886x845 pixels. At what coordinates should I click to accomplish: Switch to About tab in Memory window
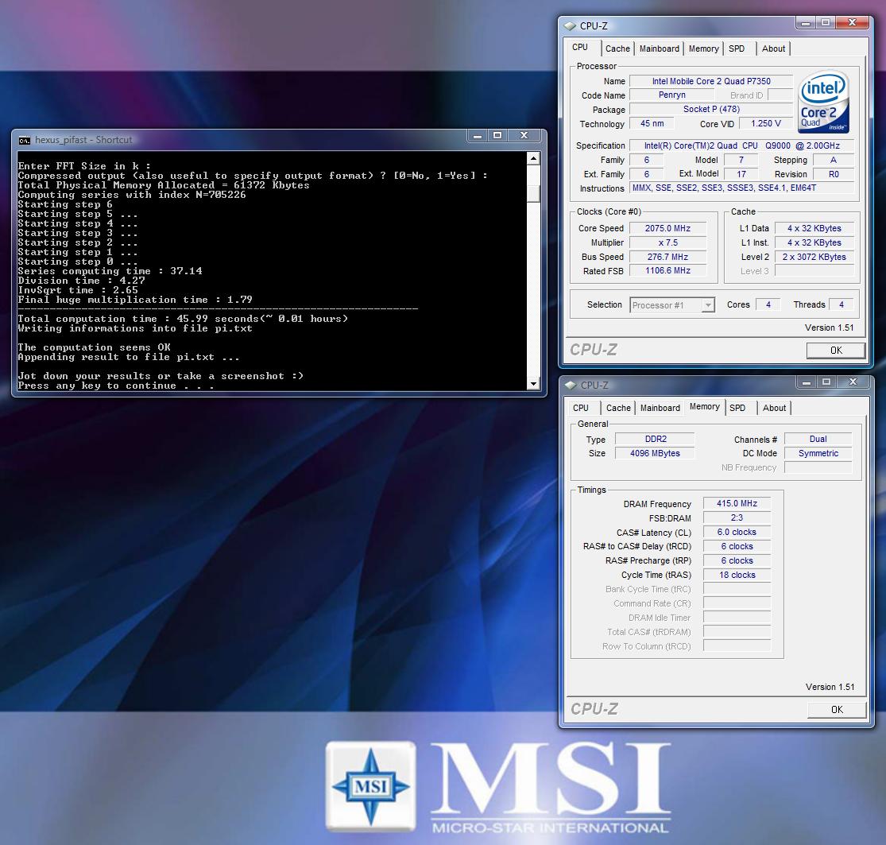point(775,408)
